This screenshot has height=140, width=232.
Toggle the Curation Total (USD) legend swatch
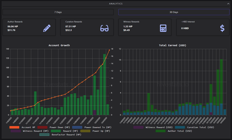180,127
